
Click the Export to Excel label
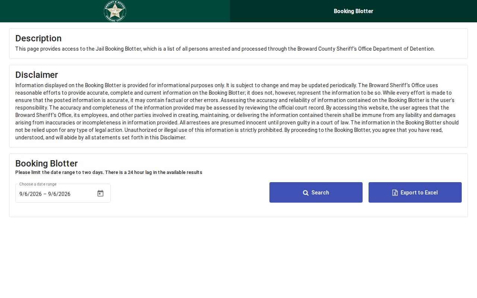click(419, 193)
